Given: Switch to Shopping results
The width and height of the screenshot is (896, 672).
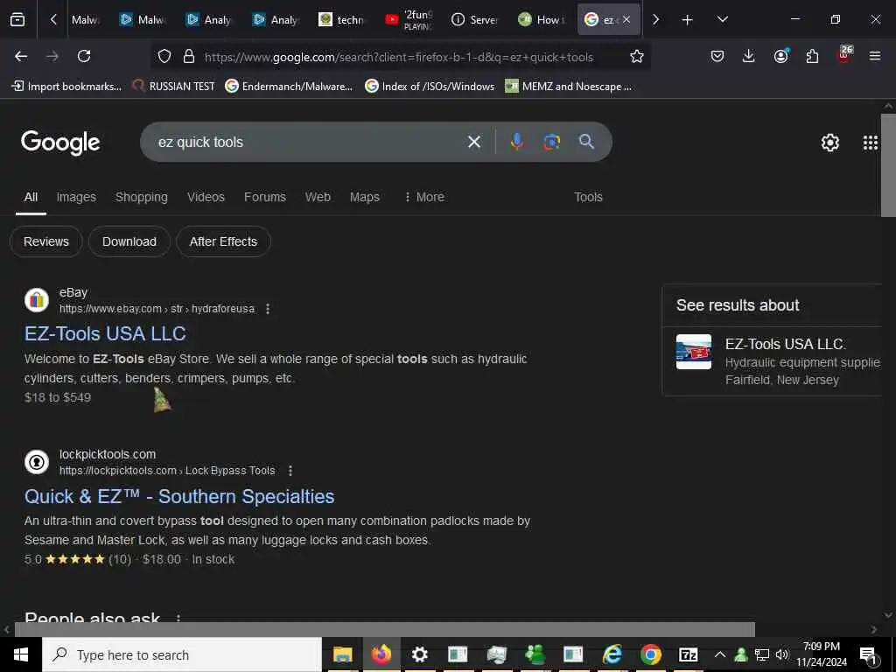Looking at the screenshot, I should tap(142, 197).
